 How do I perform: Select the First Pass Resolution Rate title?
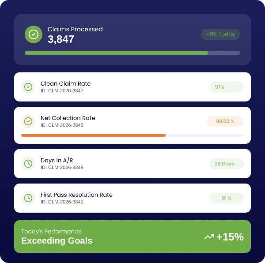point(76,195)
